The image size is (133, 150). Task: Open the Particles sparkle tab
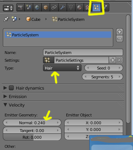[96, 8]
